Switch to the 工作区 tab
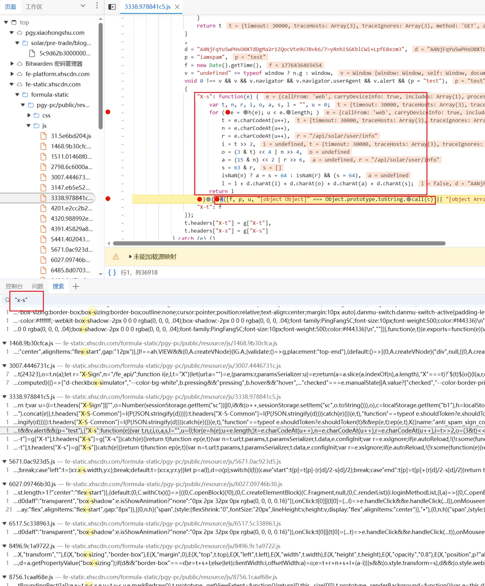The height and width of the screenshot is (586, 485). (34, 7)
